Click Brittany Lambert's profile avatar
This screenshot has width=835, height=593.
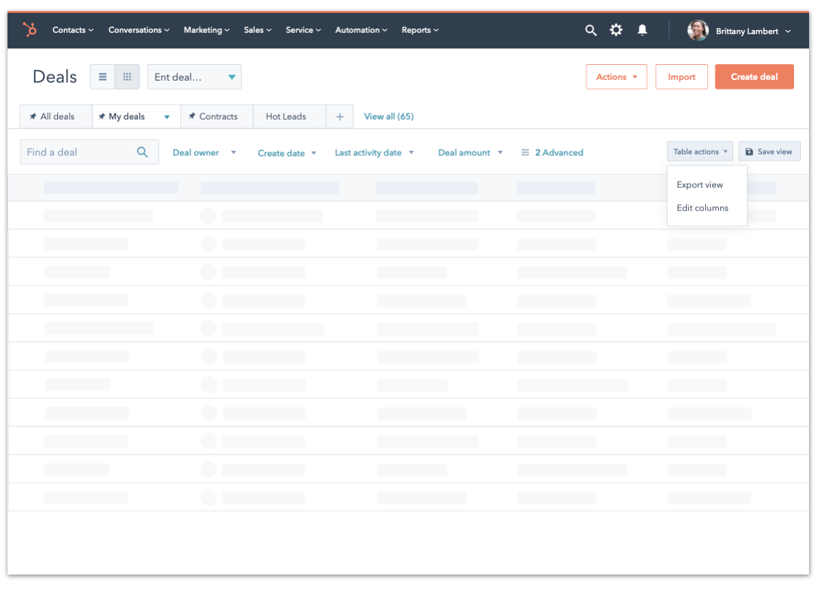pyautogui.click(x=698, y=31)
